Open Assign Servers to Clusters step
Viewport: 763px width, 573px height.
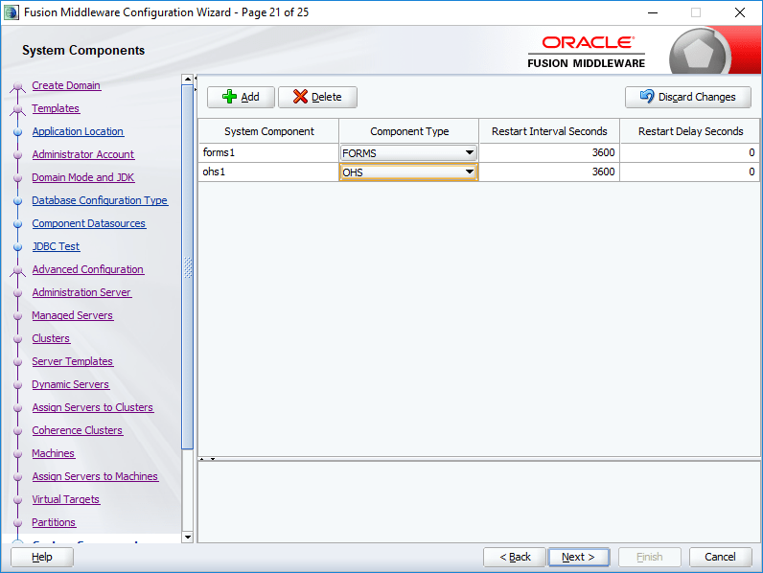[92, 407]
